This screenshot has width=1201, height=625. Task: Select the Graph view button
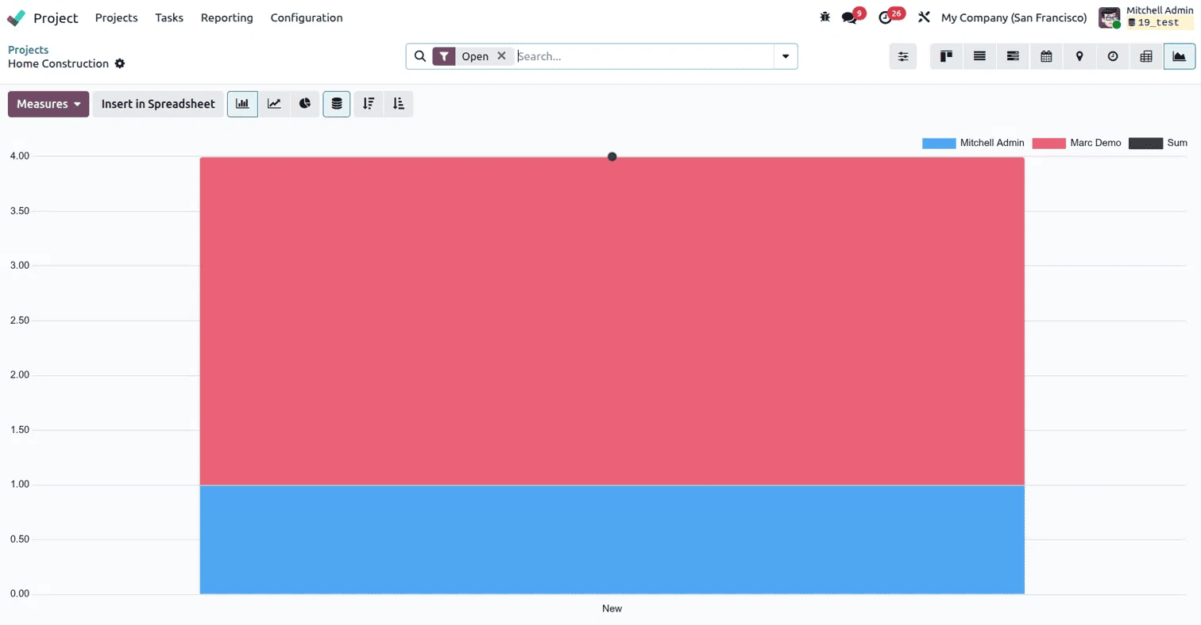coord(1180,56)
